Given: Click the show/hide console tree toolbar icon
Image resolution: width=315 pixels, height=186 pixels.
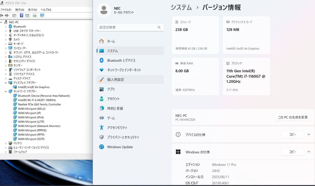Looking at the screenshot, I should (x=14, y=15).
